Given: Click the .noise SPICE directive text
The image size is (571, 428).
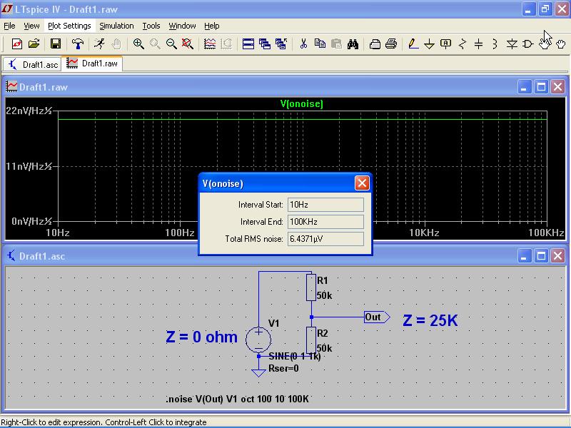Looking at the screenshot, I should tap(238, 399).
